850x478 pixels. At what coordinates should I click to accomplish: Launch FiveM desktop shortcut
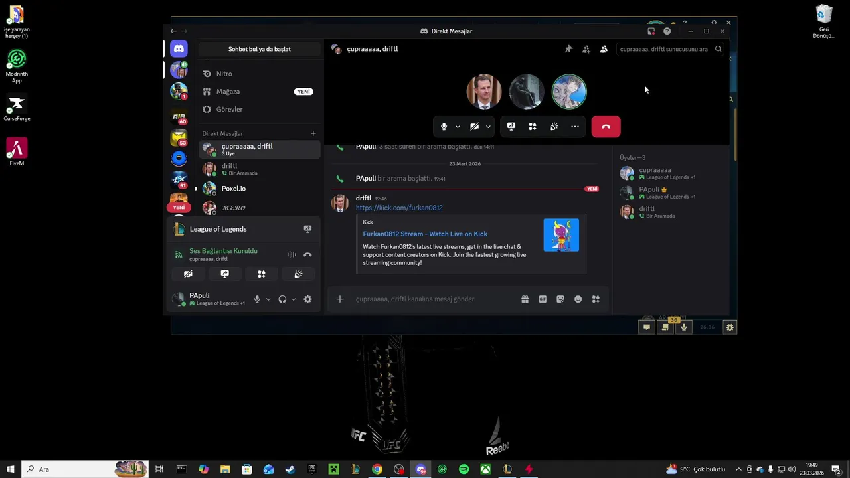point(17,152)
